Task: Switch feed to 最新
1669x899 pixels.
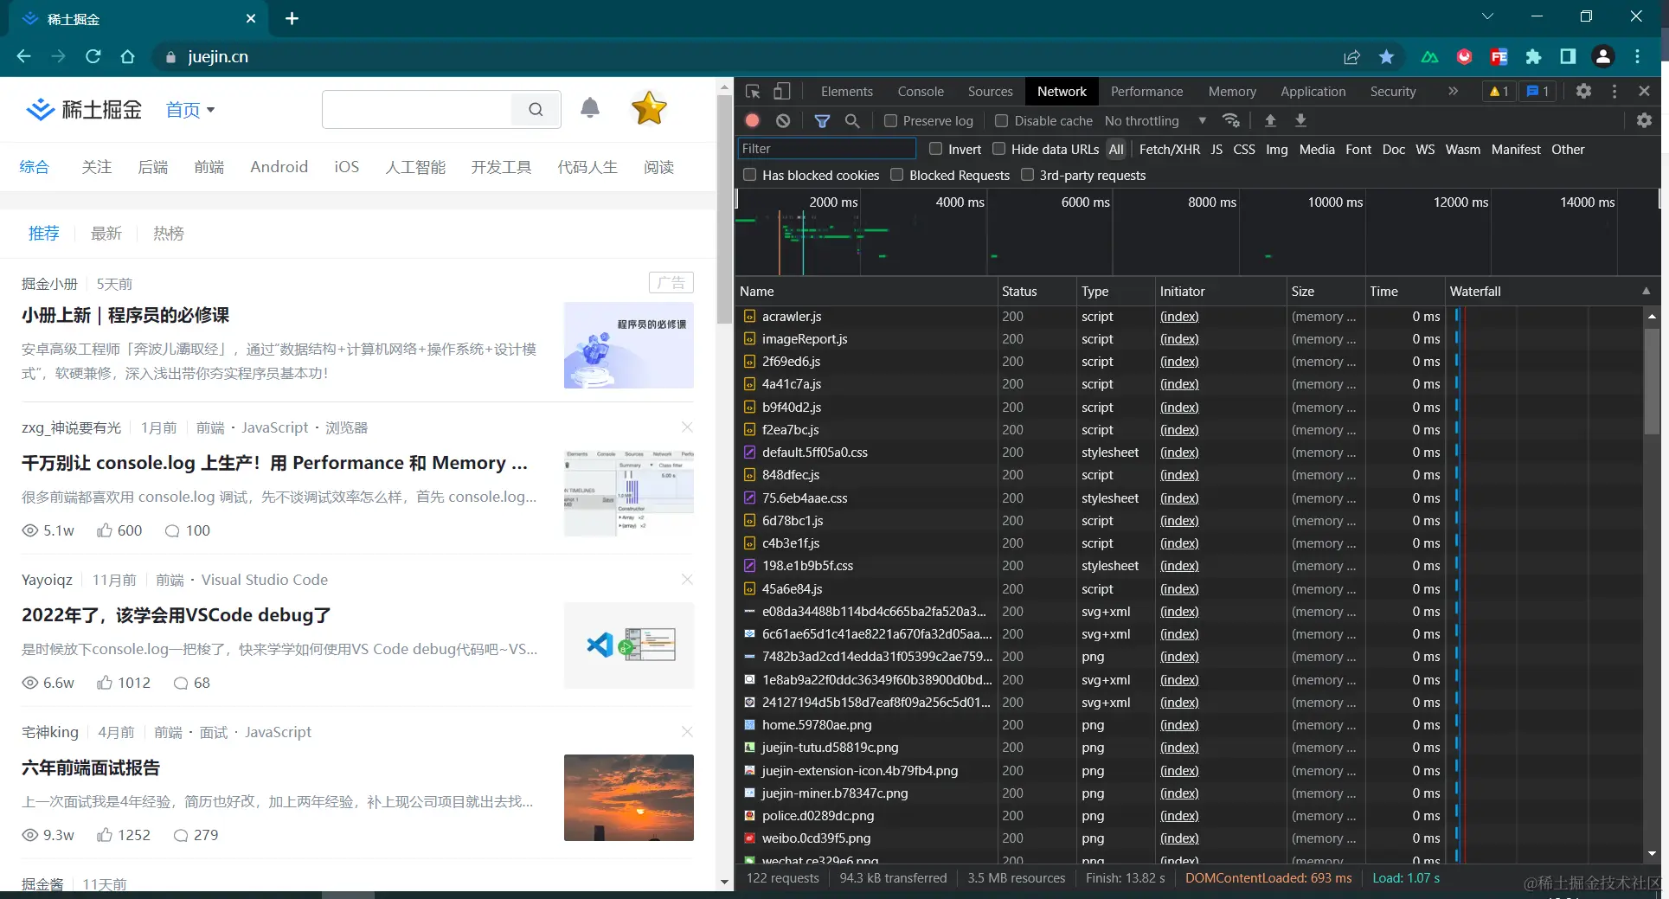Action: (106, 234)
